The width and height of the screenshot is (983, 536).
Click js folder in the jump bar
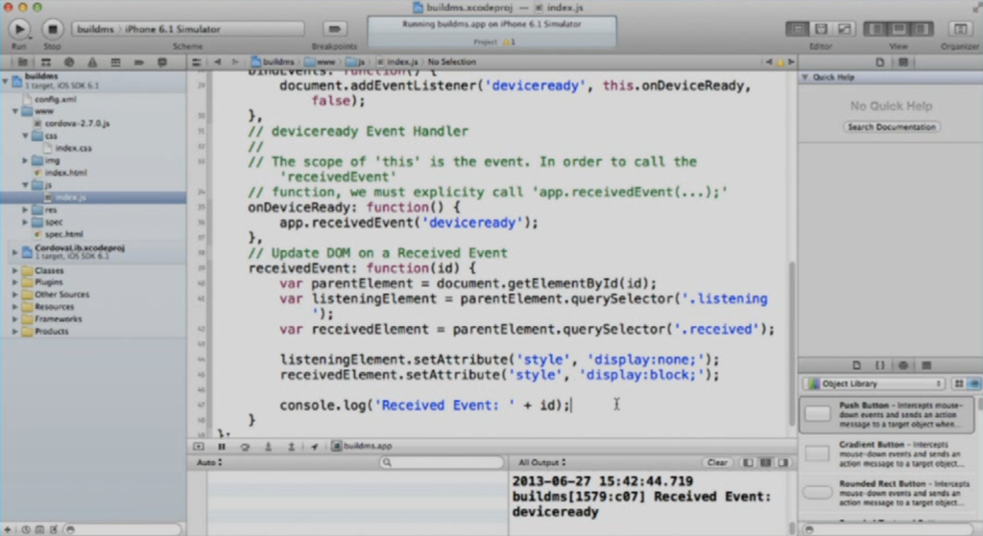(355, 62)
